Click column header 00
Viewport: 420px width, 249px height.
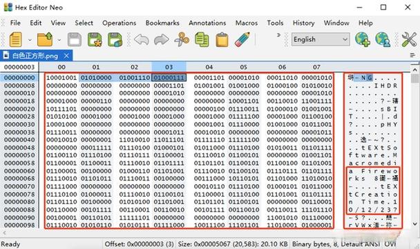(61, 67)
